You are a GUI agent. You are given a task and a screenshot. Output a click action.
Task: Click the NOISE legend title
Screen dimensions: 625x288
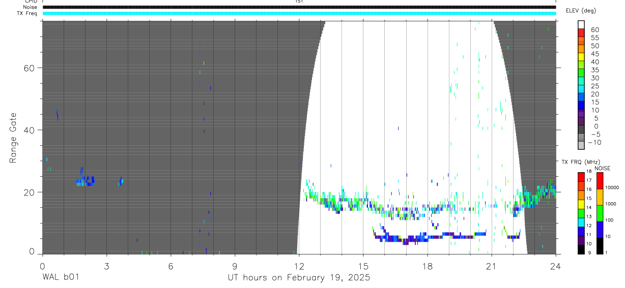[x=603, y=168]
